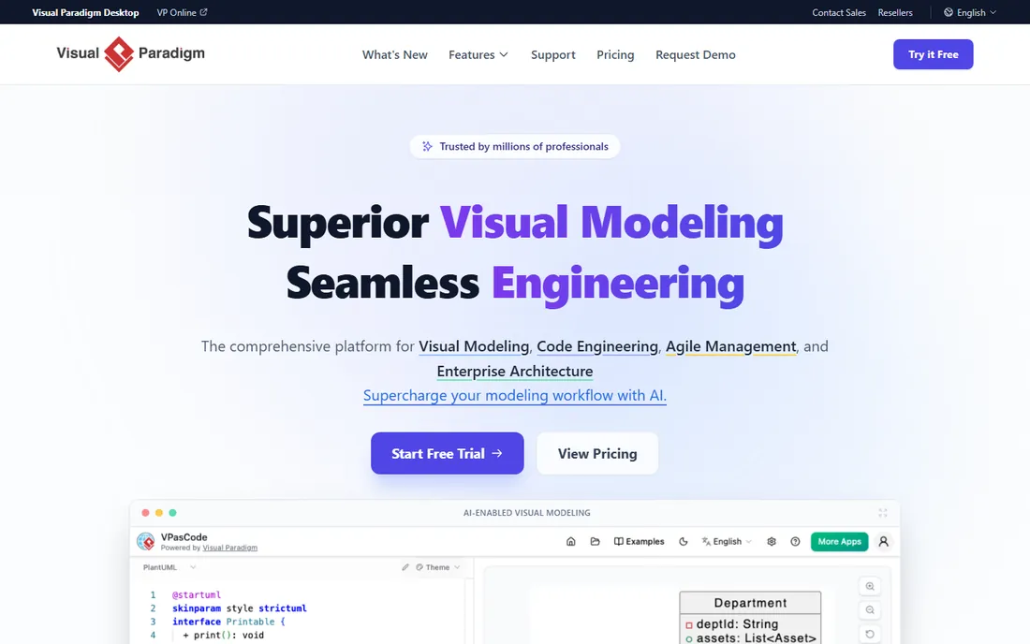
Task: Open the user account icon in VPasCode
Action: (884, 542)
